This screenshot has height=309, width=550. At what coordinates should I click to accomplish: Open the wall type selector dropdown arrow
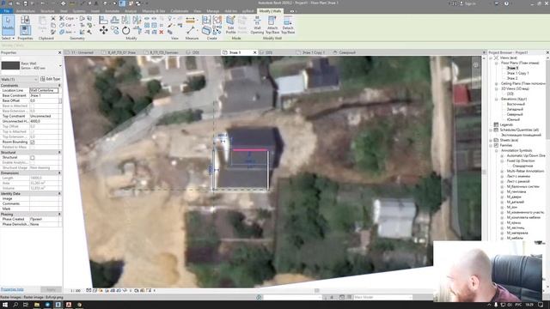pos(60,65)
